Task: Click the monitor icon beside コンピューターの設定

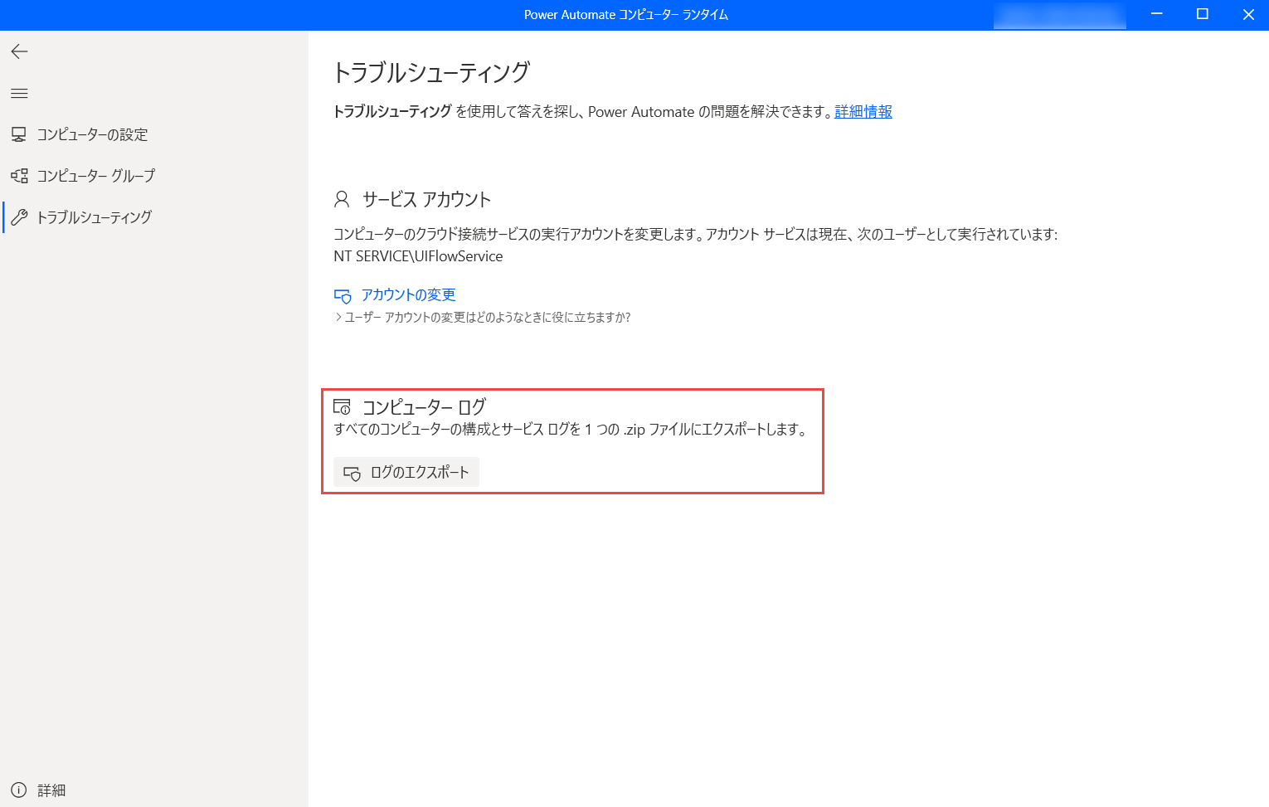Action: point(18,134)
